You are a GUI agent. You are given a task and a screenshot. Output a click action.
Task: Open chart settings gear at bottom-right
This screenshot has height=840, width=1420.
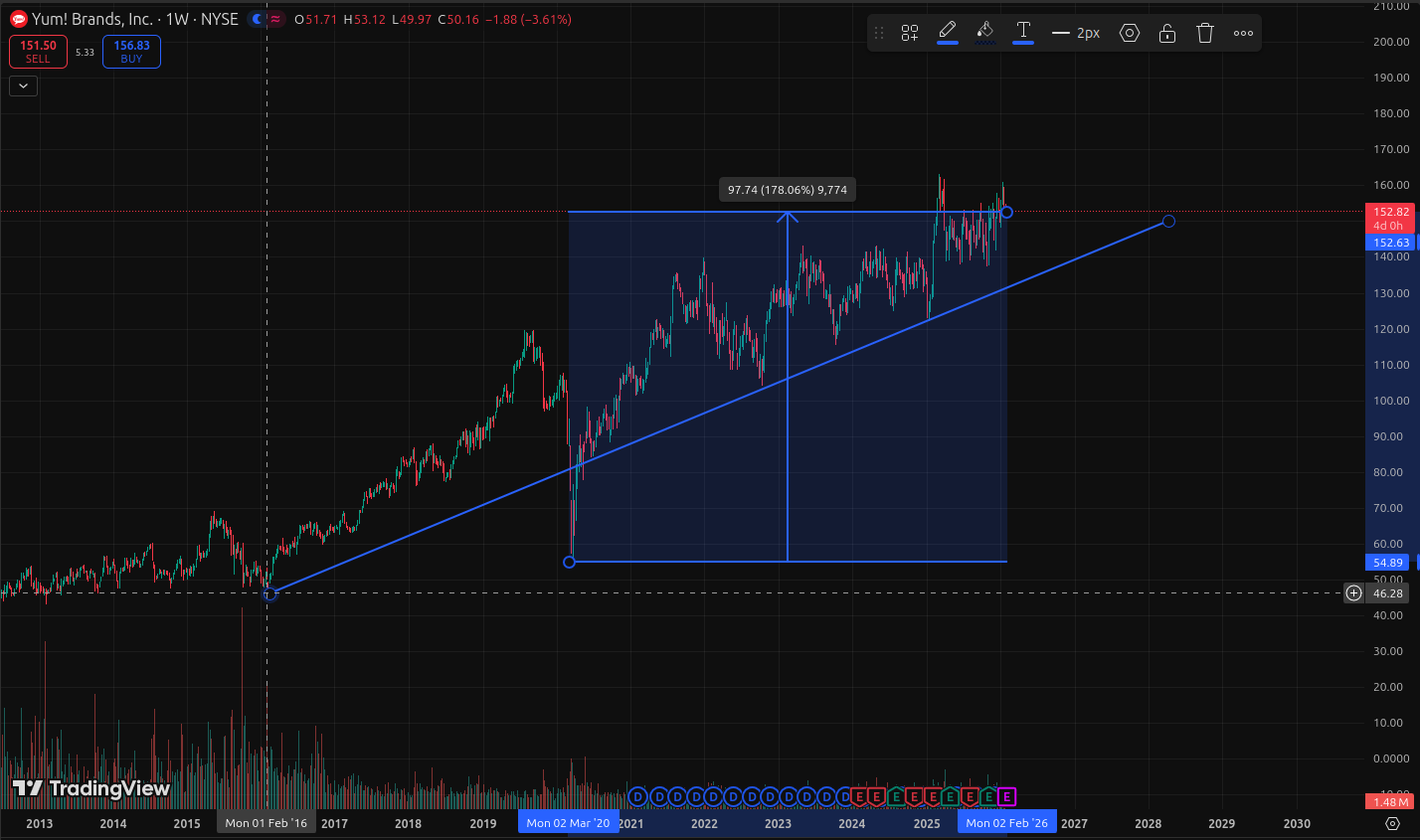pyautogui.click(x=1393, y=823)
